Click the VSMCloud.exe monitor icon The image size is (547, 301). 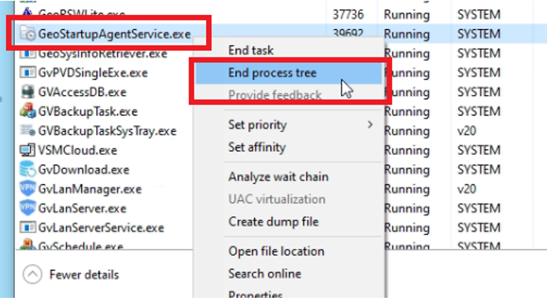click(28, 150)
